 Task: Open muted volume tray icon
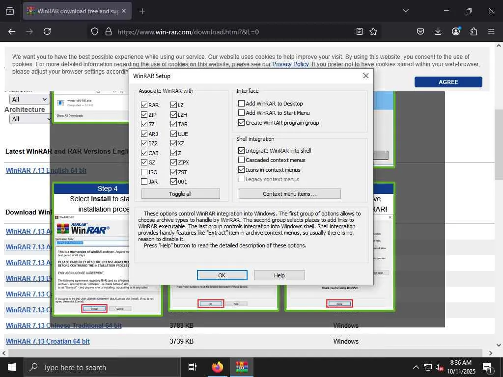439,367
